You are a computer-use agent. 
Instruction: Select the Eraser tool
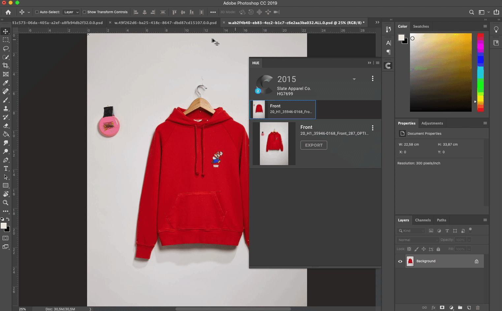tap(6, 126)
